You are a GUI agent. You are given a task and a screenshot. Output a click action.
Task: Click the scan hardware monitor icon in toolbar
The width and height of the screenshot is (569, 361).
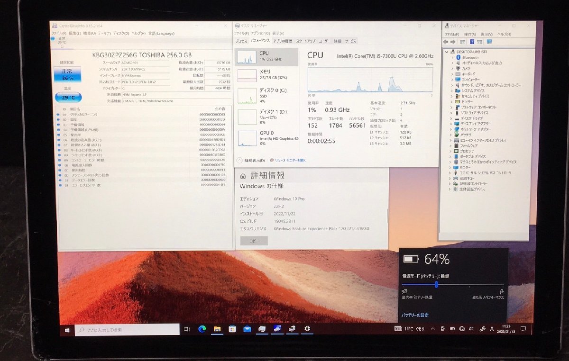coord(489,42)
